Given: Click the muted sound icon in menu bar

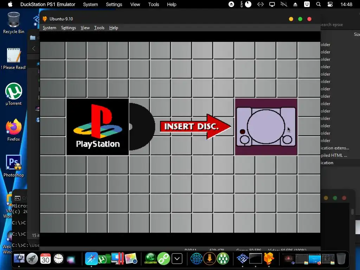Looking at the screenshot, I should (x=284, y=4).
